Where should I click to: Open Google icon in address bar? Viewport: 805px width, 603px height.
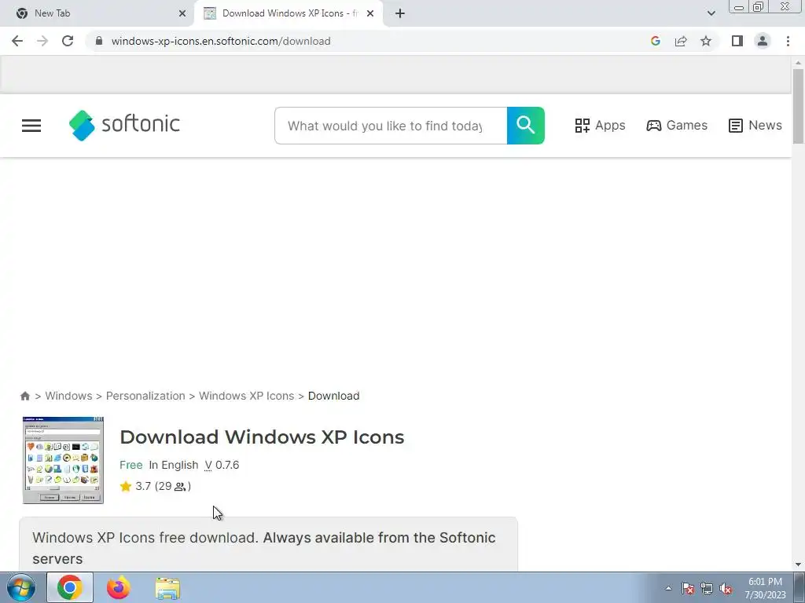[x=655, y=41]
